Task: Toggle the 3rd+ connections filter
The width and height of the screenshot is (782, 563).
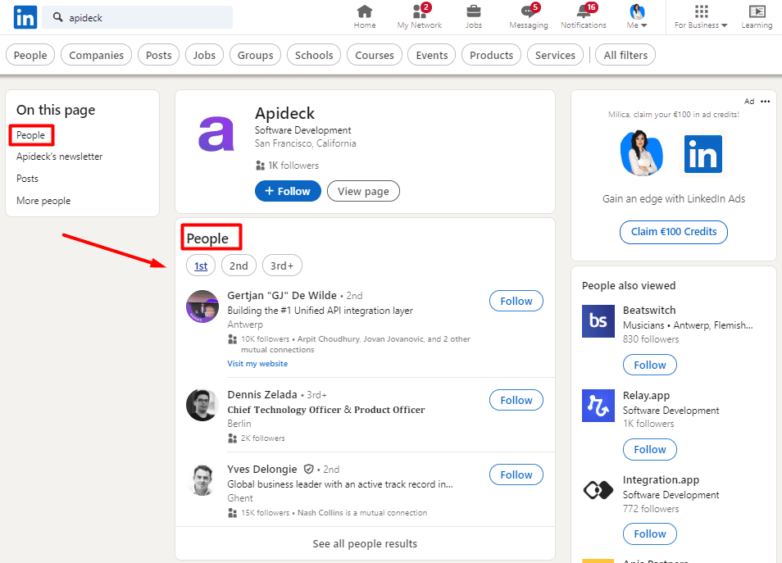Action: 282,266
